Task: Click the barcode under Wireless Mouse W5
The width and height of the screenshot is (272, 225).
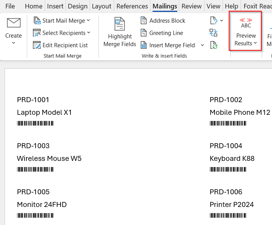Action: tap(35, 169)
